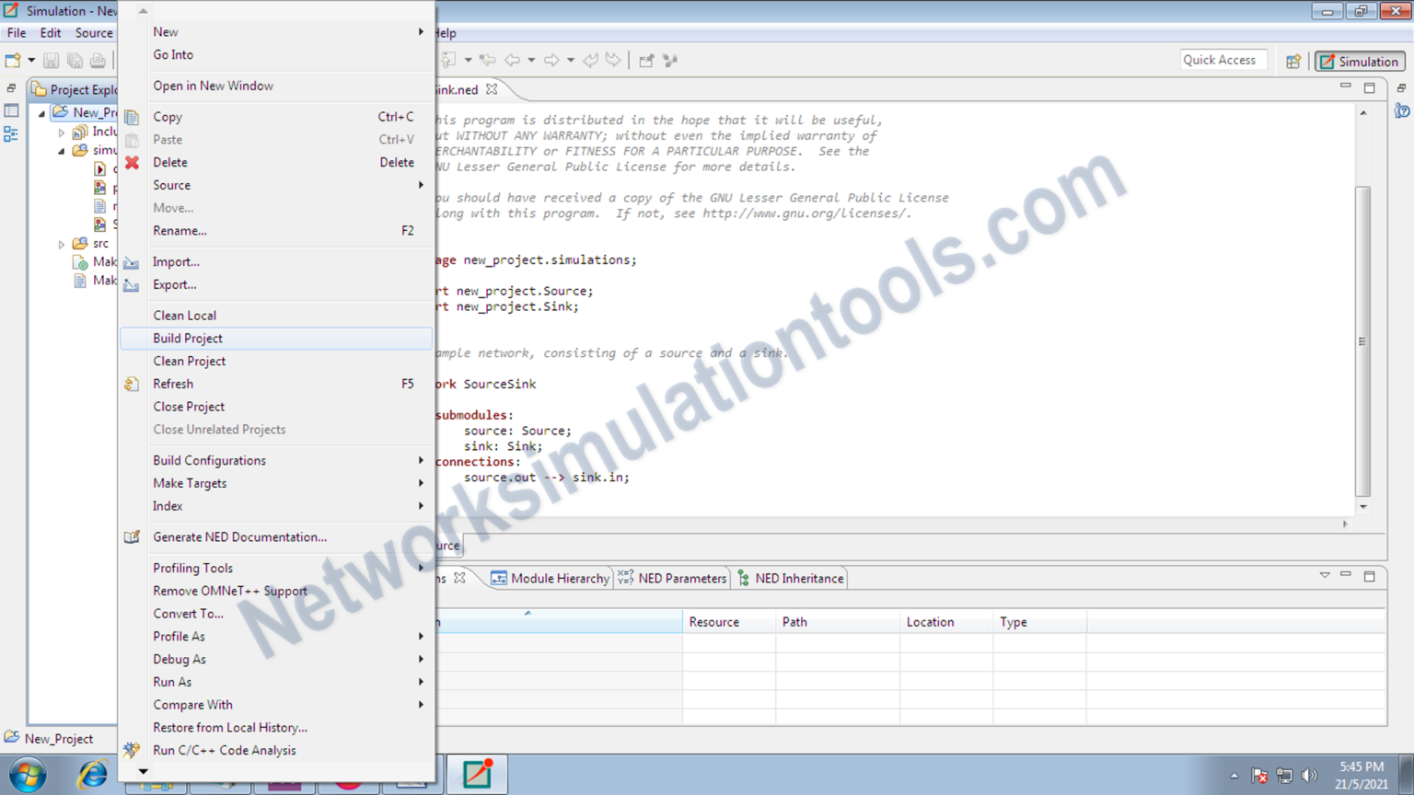Click the speaker icon in the system tray
1414x795 pixels.
[1311, 774]
